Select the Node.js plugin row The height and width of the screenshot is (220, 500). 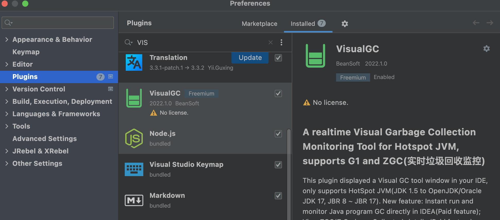coord(203,138)
